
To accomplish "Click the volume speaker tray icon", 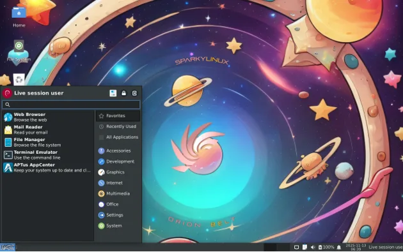I will [x=313, y=248].
